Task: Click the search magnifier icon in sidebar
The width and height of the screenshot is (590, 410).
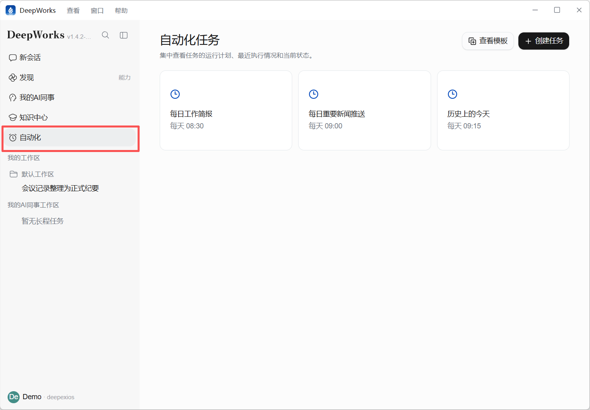Action: click(105, 35)
